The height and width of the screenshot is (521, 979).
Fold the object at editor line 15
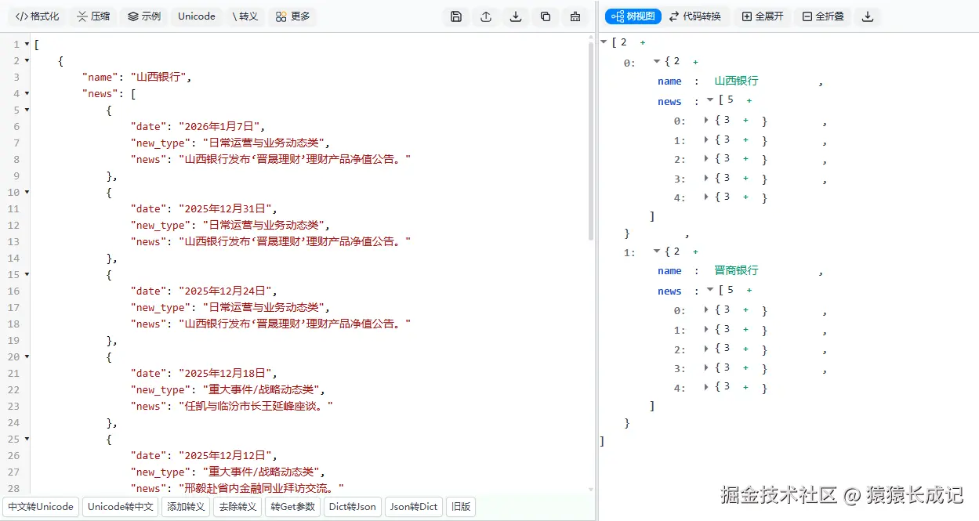coord(27,275)
